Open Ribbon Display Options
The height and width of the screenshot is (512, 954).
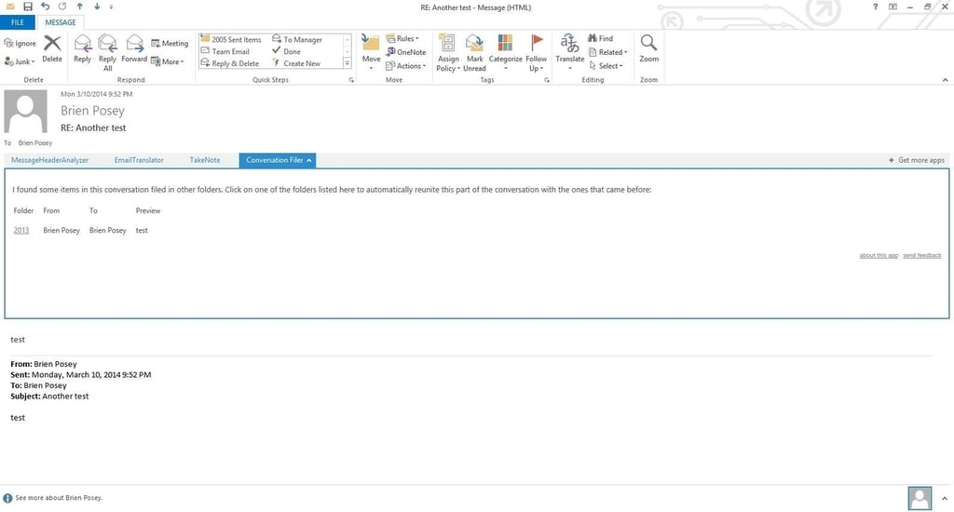pyautogui.click(x=893, y=7)
